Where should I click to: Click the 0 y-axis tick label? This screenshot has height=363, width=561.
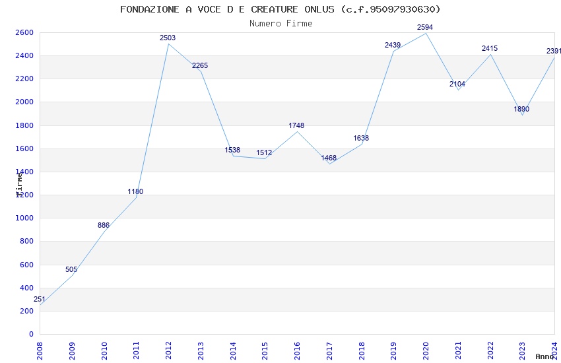pyautogui.click(x=32, y=335)
